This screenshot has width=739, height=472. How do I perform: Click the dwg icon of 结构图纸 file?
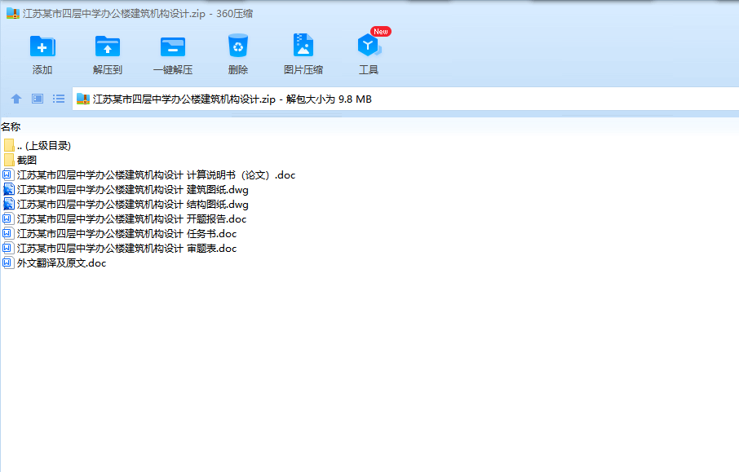(8, 204)
